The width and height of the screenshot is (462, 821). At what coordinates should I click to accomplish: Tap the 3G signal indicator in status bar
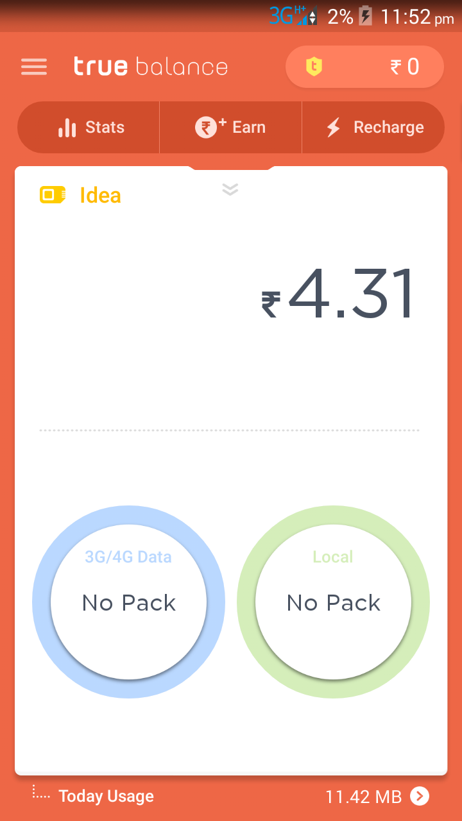tap(293, 16)
